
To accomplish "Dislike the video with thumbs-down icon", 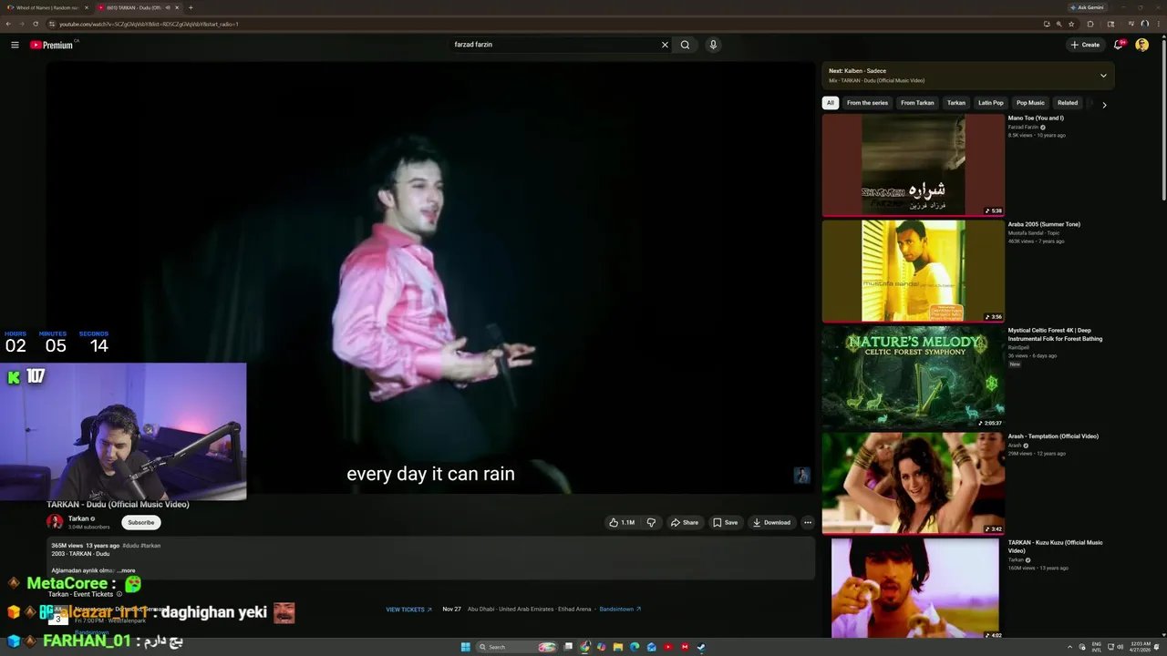I will [651, 523].
